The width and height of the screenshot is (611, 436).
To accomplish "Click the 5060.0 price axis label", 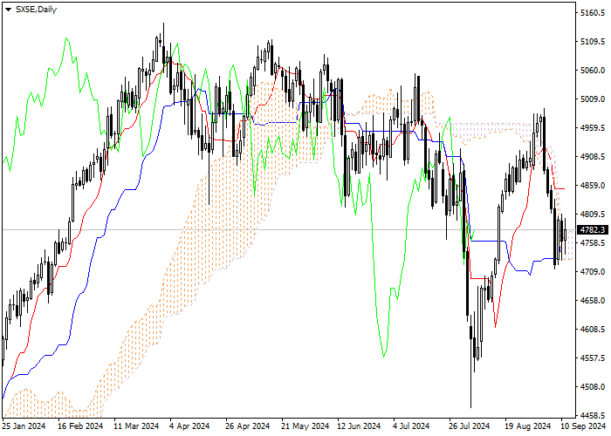I will (x=593, y=71).
